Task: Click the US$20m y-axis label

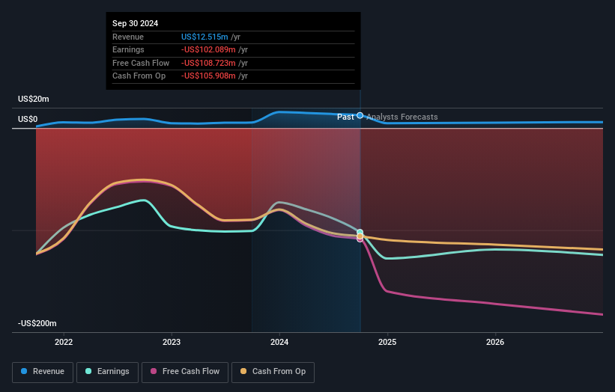Action: 34,99
